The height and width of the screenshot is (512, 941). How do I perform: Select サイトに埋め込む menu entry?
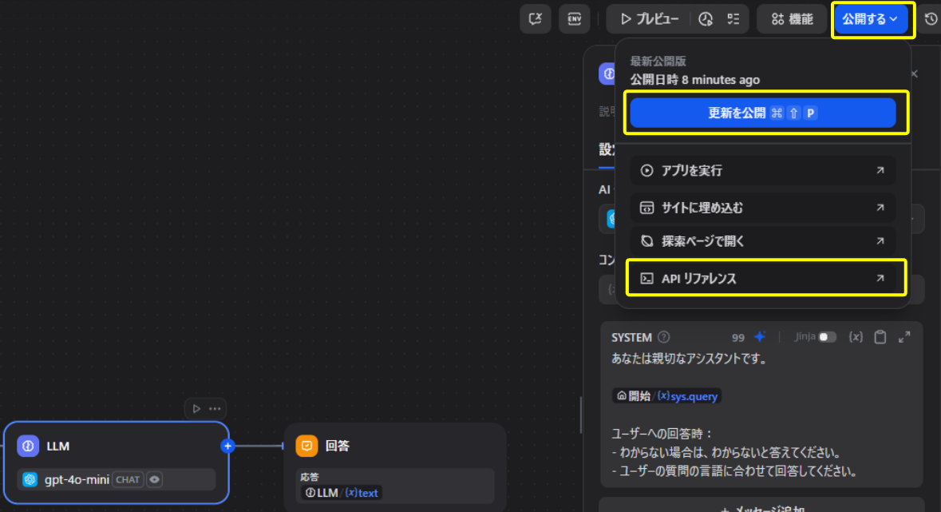763,208
